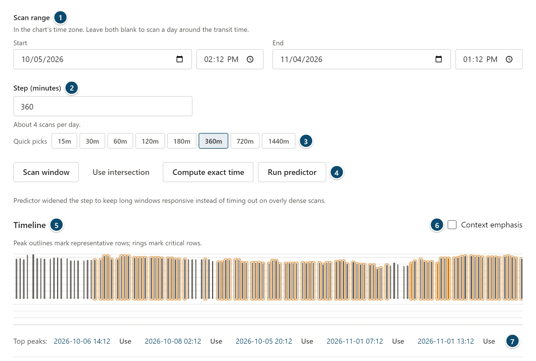This screenshot has width=536, height=361.
Task: Open top peak 2026-10-05 20:12 link
Action: tap(264, 341)
